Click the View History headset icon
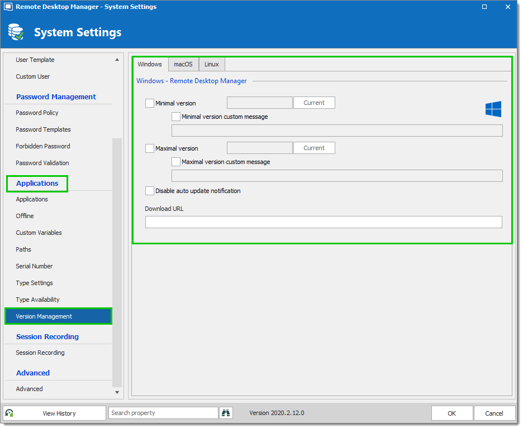 (x=9, y=413)
